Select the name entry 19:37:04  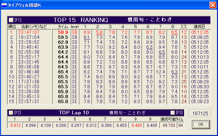click(x=29, y=37)
